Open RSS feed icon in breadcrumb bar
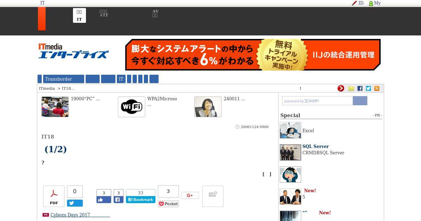 click(x=377, y=88)
